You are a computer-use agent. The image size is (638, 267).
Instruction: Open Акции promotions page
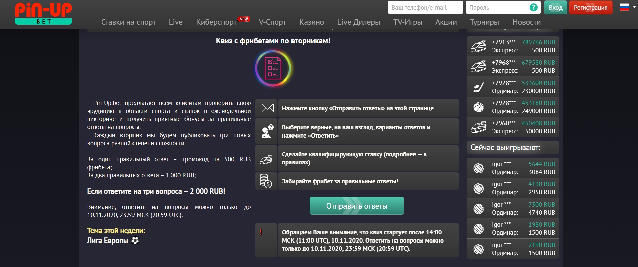click(446, 22)
